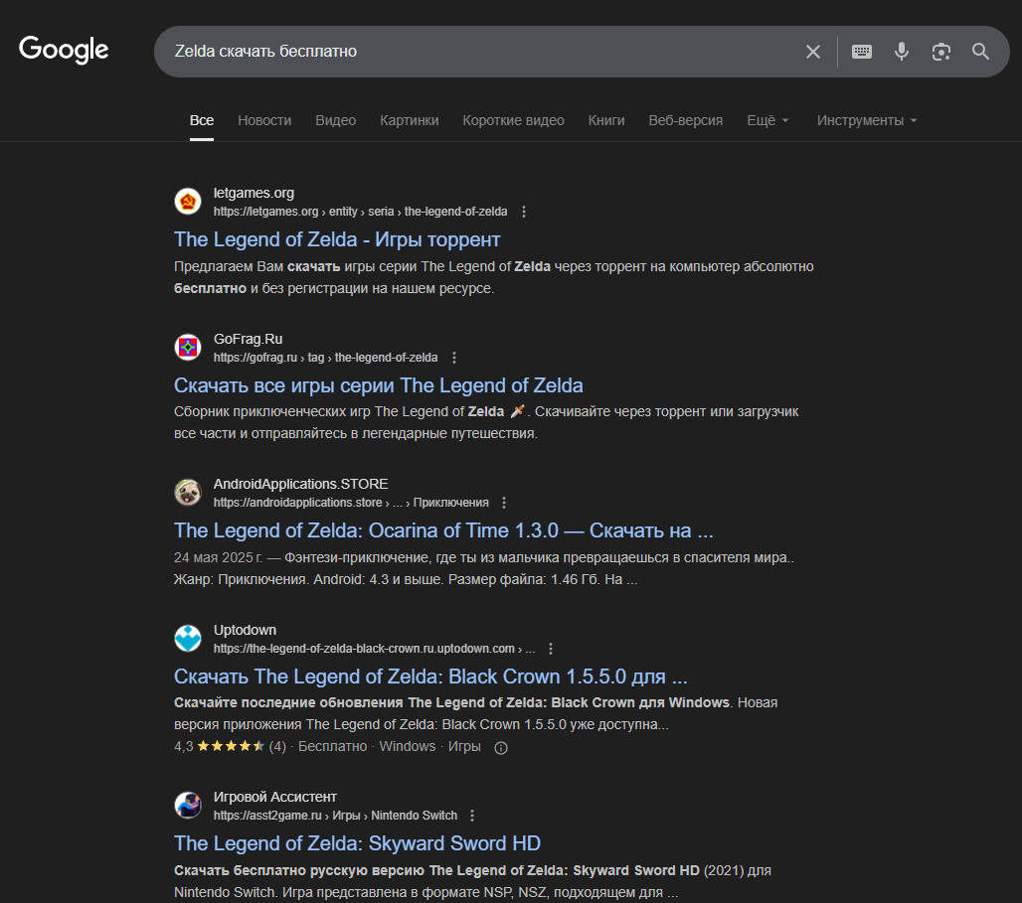Expand the Инструменты dropdown

[x=867, y=120]
